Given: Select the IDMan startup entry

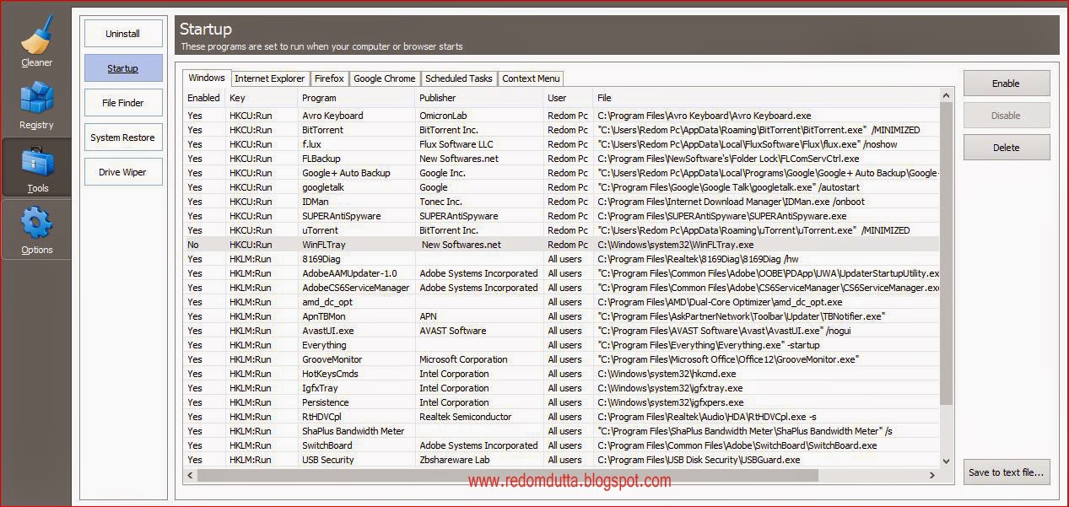Looking at the screenshot, I should [x=562, y=202].
